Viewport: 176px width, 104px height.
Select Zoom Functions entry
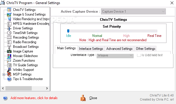(x=24, y=60)
